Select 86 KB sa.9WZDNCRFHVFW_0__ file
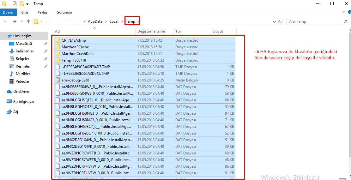 [145, 166]
